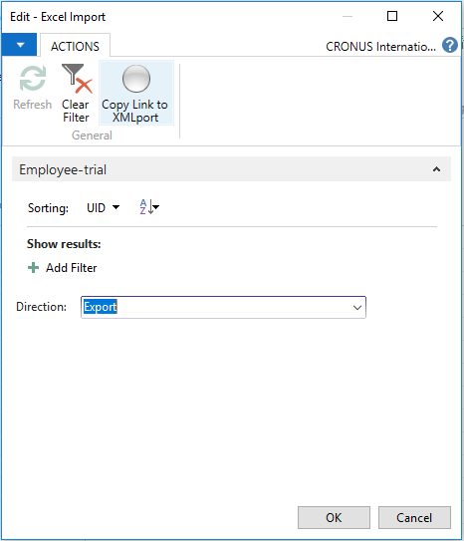Click the Refresh icon in ribbon
This screenshot has width=464, height=541.
33,79
